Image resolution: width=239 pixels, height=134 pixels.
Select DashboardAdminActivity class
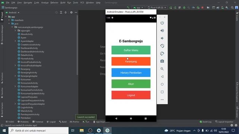click(32, 52)
